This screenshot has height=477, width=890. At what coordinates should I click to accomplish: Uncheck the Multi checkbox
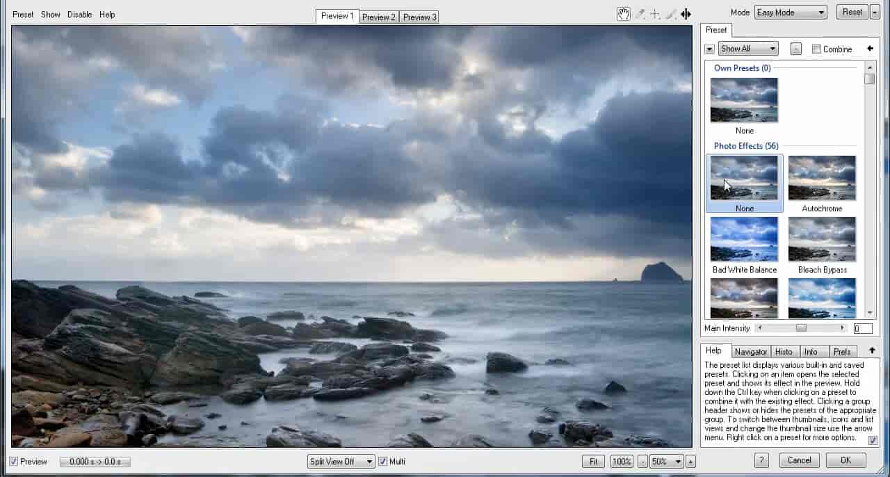pos(382,461)
